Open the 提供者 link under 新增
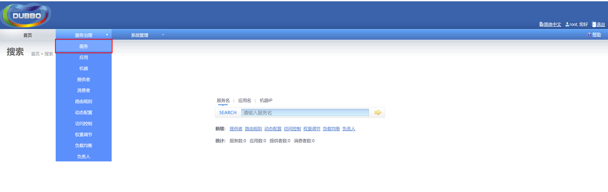Screen dimensions: 608x192 coord(236,129)
